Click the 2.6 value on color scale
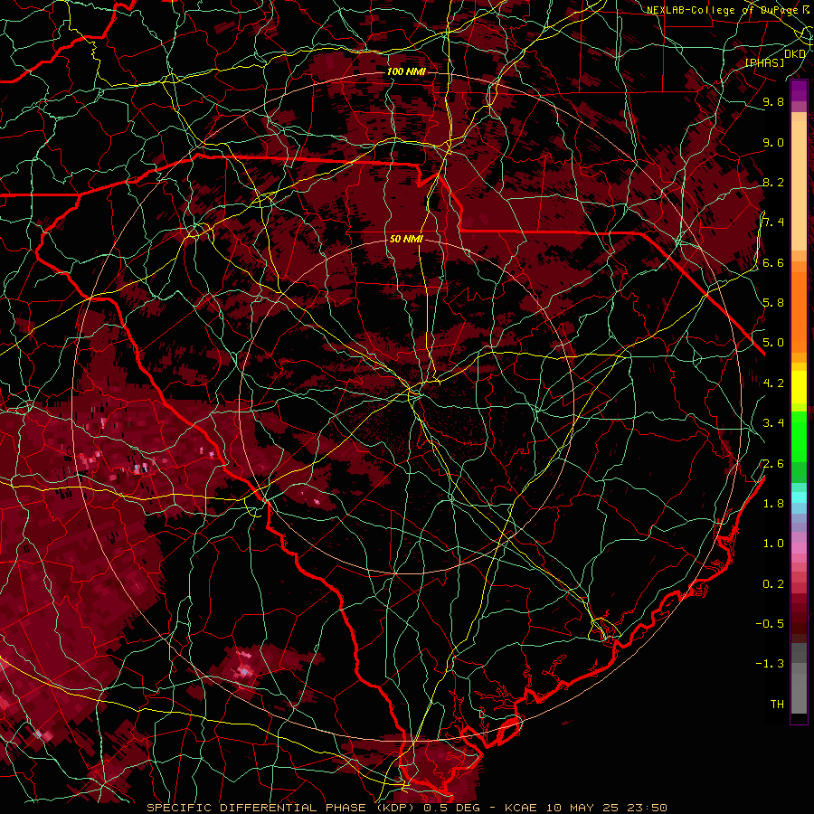The width and height of the screenshot is (814, 814). 773,464
